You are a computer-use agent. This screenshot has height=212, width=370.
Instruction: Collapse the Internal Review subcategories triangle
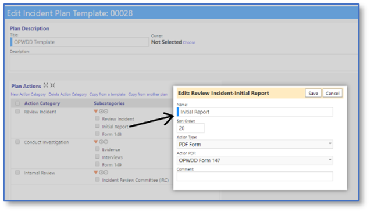point(96,173)
